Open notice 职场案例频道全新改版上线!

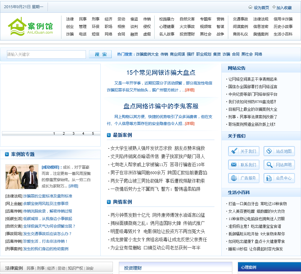click(x=252, y=124)
